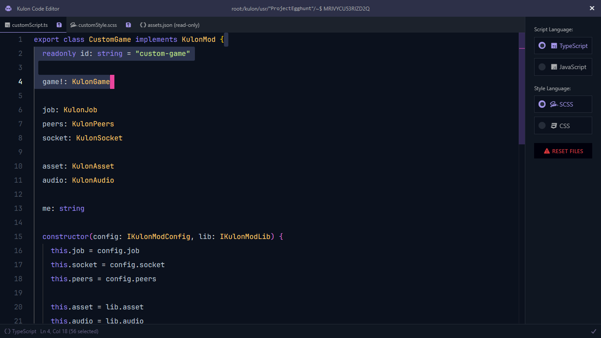The height and width of the screenshot is (338, 601).
Task: Open the assets.json (read-only) tab
Action: 169,25
